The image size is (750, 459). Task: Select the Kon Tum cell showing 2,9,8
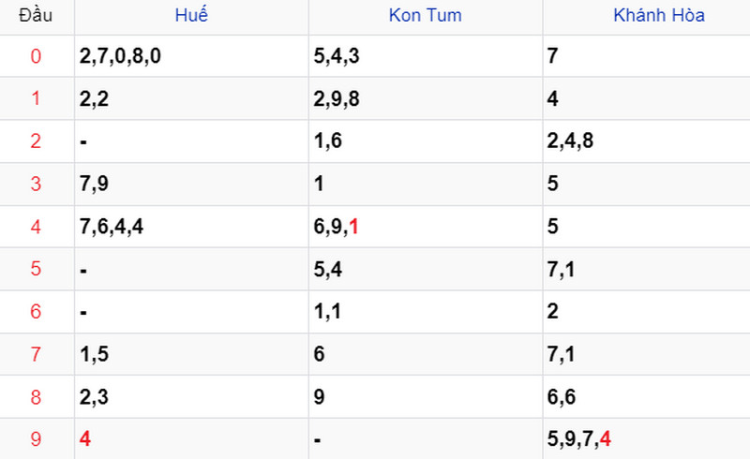click(426, 98)
